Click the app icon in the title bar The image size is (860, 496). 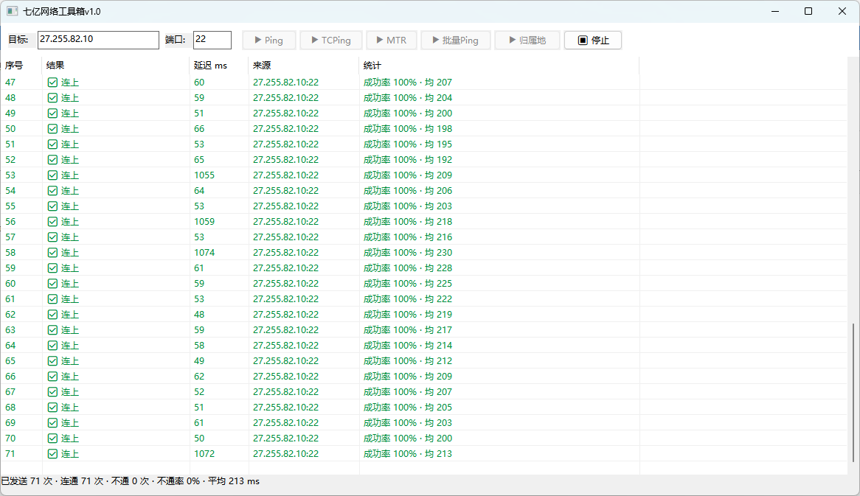click(x=12, y=11)
